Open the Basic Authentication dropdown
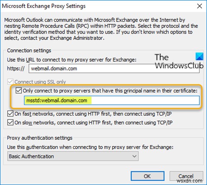The width and height of the screenshot is (207, 185). click(73, 156)
